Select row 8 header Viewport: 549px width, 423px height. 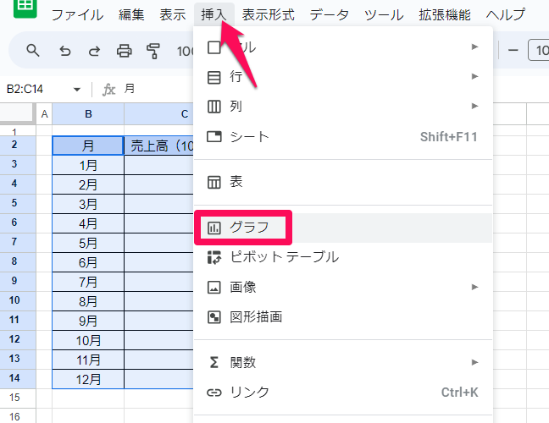pyautogui.click(x=18, y=261)
